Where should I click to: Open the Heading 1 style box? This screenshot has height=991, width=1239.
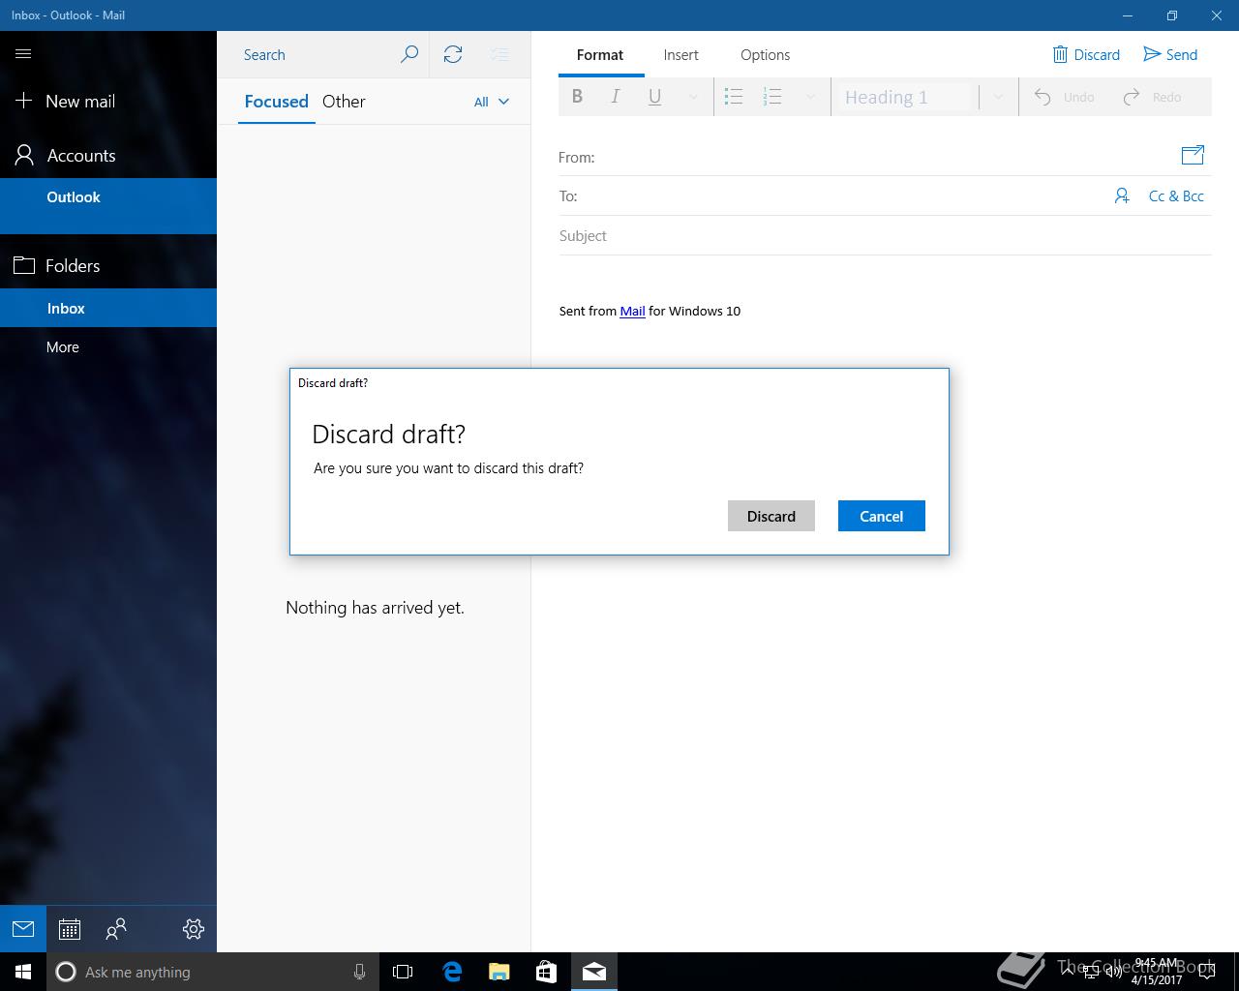[x=904, y=97]
